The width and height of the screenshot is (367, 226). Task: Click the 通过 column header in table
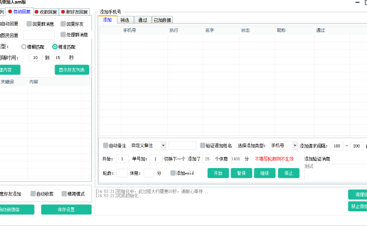[x=321, y=30]
